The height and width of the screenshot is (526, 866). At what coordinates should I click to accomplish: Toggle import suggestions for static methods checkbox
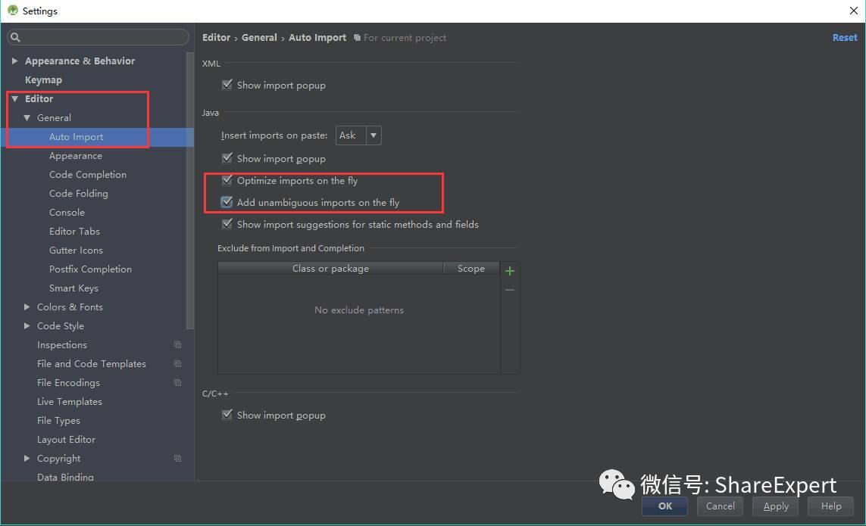(227, 223)
